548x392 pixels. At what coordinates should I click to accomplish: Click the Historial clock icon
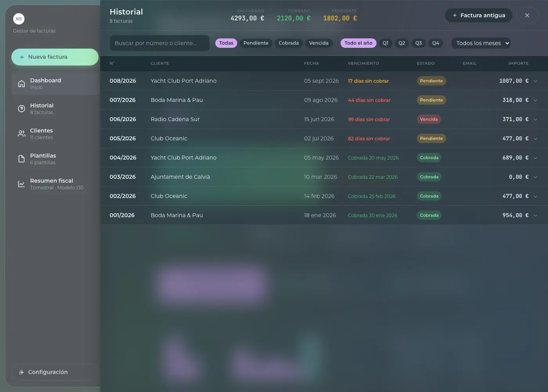pyautogui.click(x=22, y=109)
